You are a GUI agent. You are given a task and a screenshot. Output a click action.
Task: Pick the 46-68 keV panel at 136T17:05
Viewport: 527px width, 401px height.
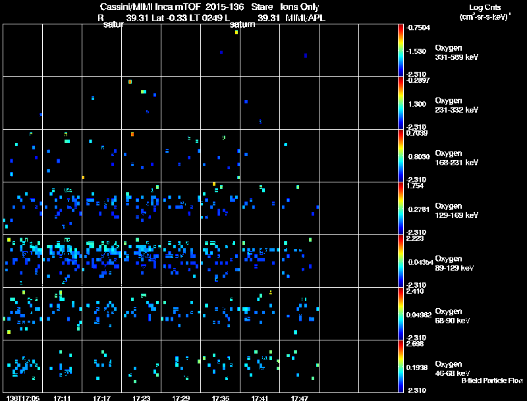[x=23, y=366]
